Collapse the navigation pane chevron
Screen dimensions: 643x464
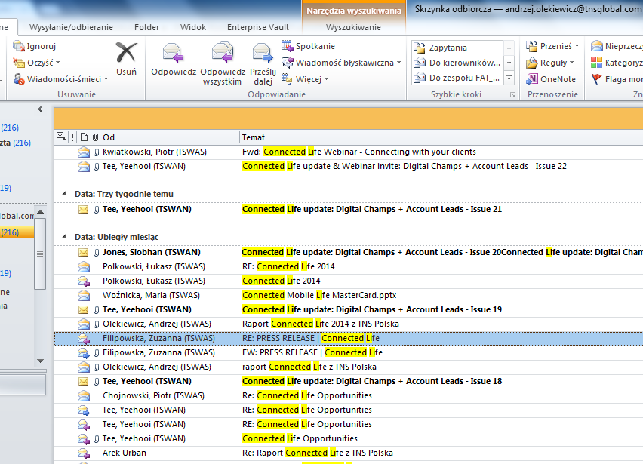pyautogui.click(x=40, y=109)
